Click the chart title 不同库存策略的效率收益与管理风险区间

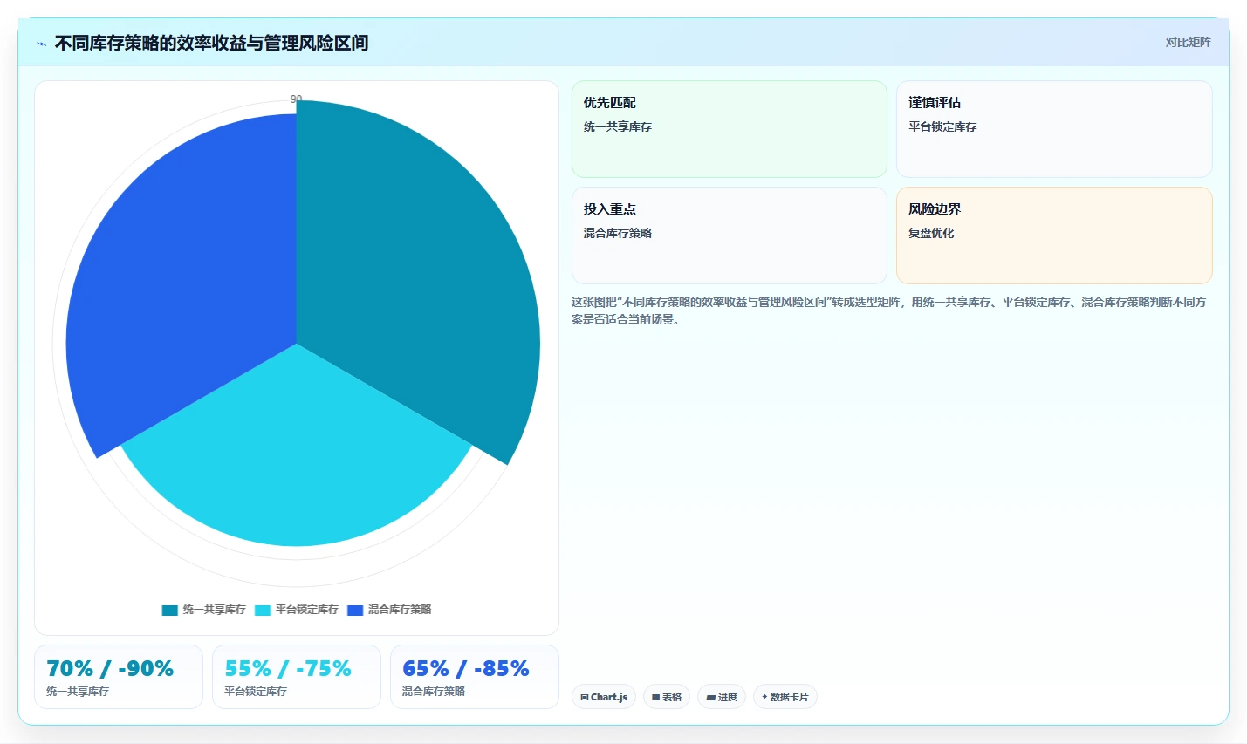click(211, 43)
